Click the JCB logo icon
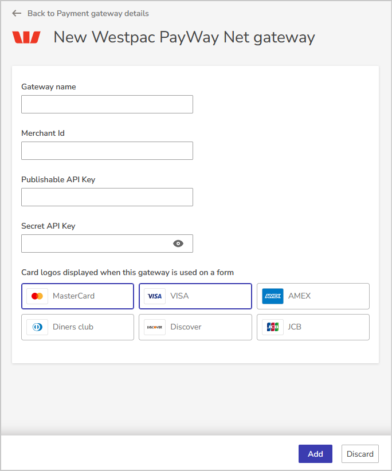This screenshot has width=392, height=471. [273, 327]
